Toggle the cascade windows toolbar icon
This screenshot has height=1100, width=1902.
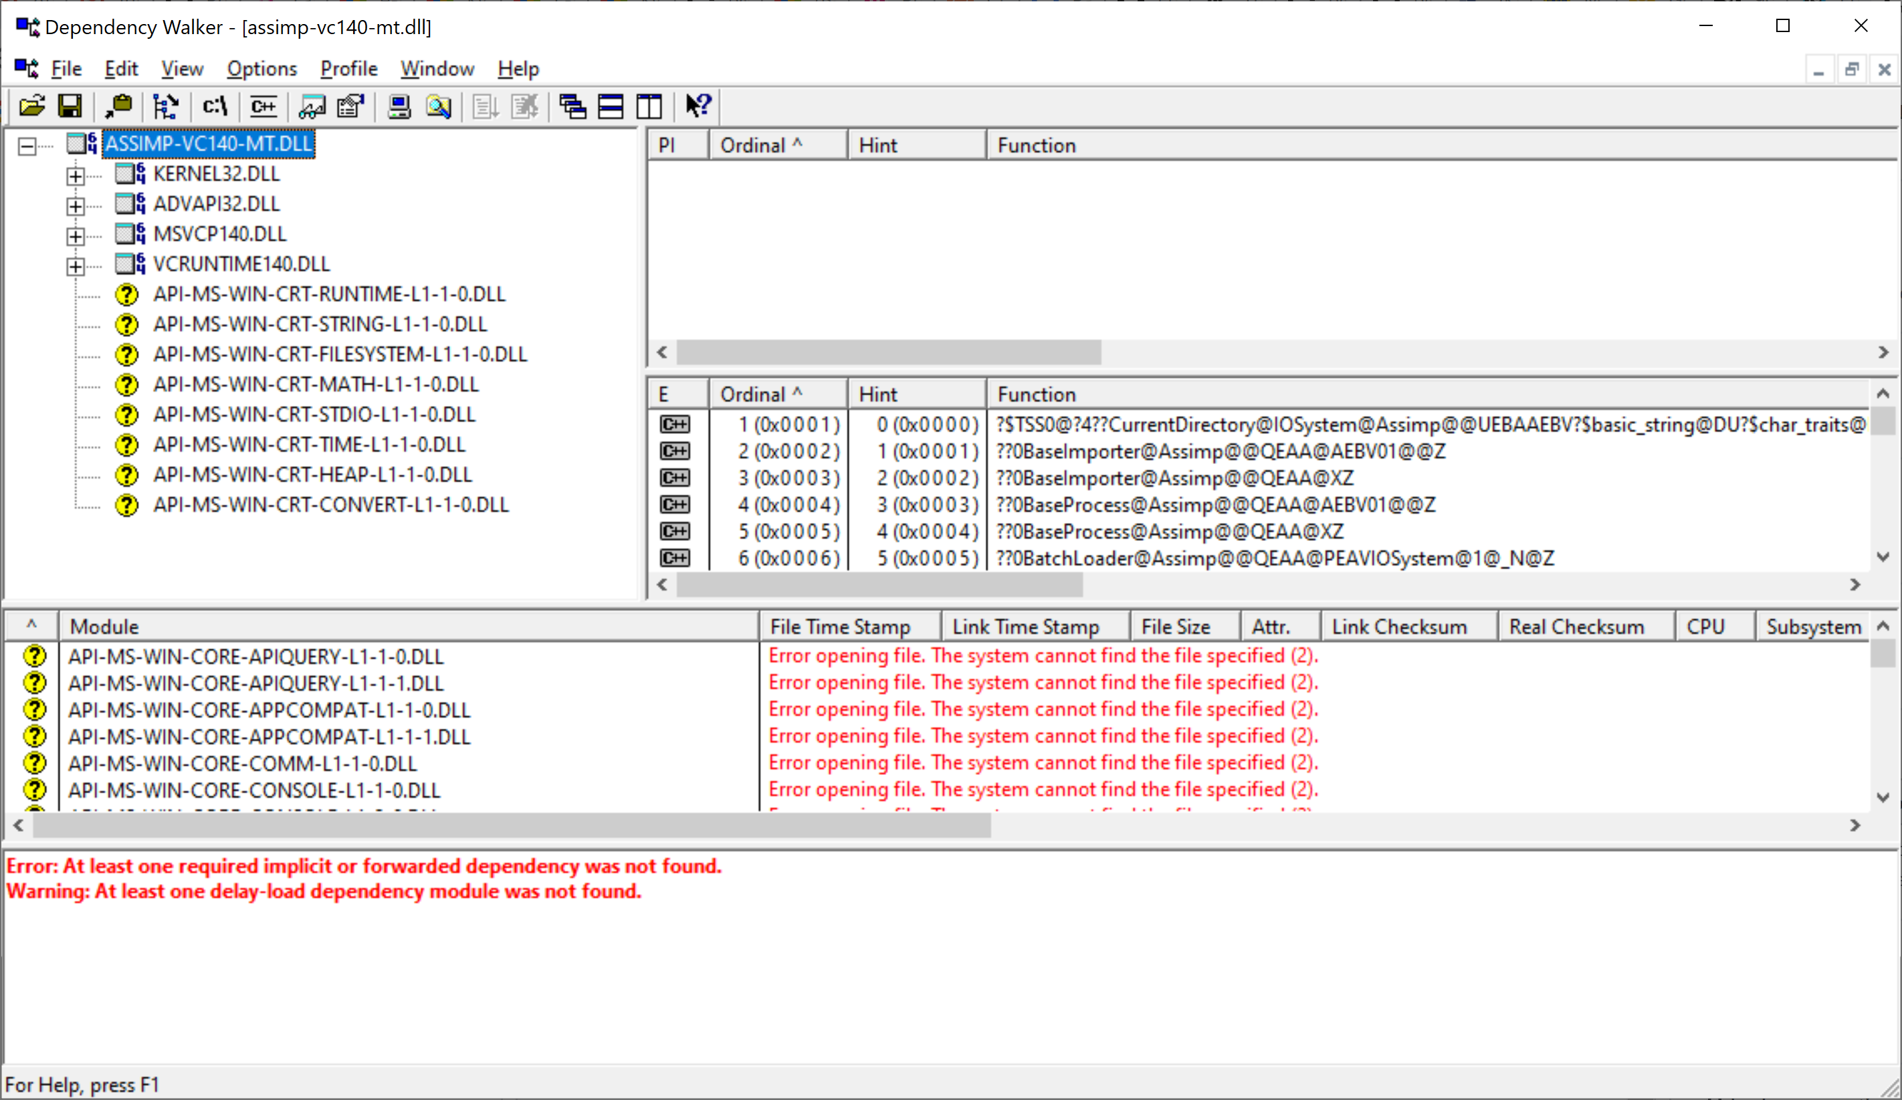click(x=572, y=106)
